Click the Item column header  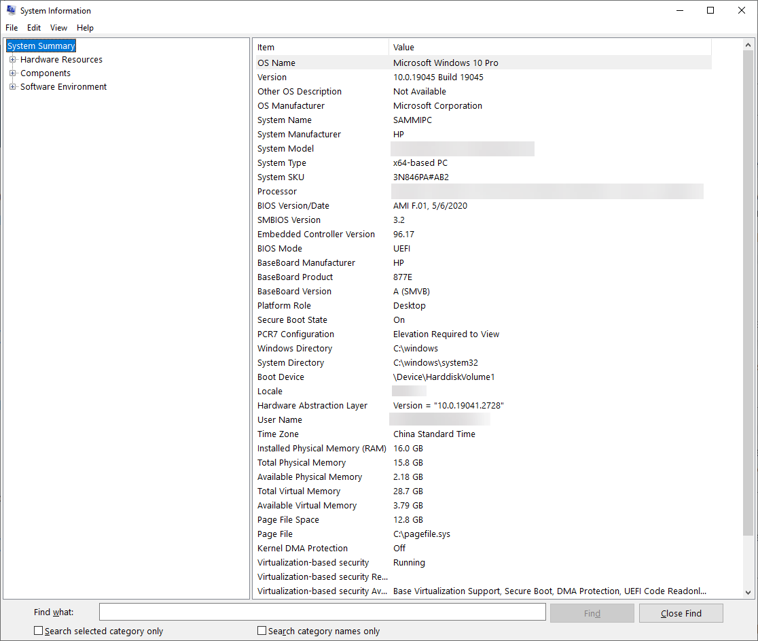click(322, 47)
